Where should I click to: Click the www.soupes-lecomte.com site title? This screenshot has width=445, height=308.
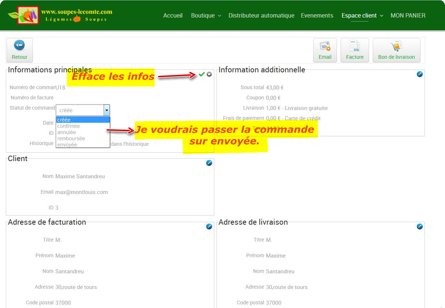pyautogui.click(x=77, y=12)
